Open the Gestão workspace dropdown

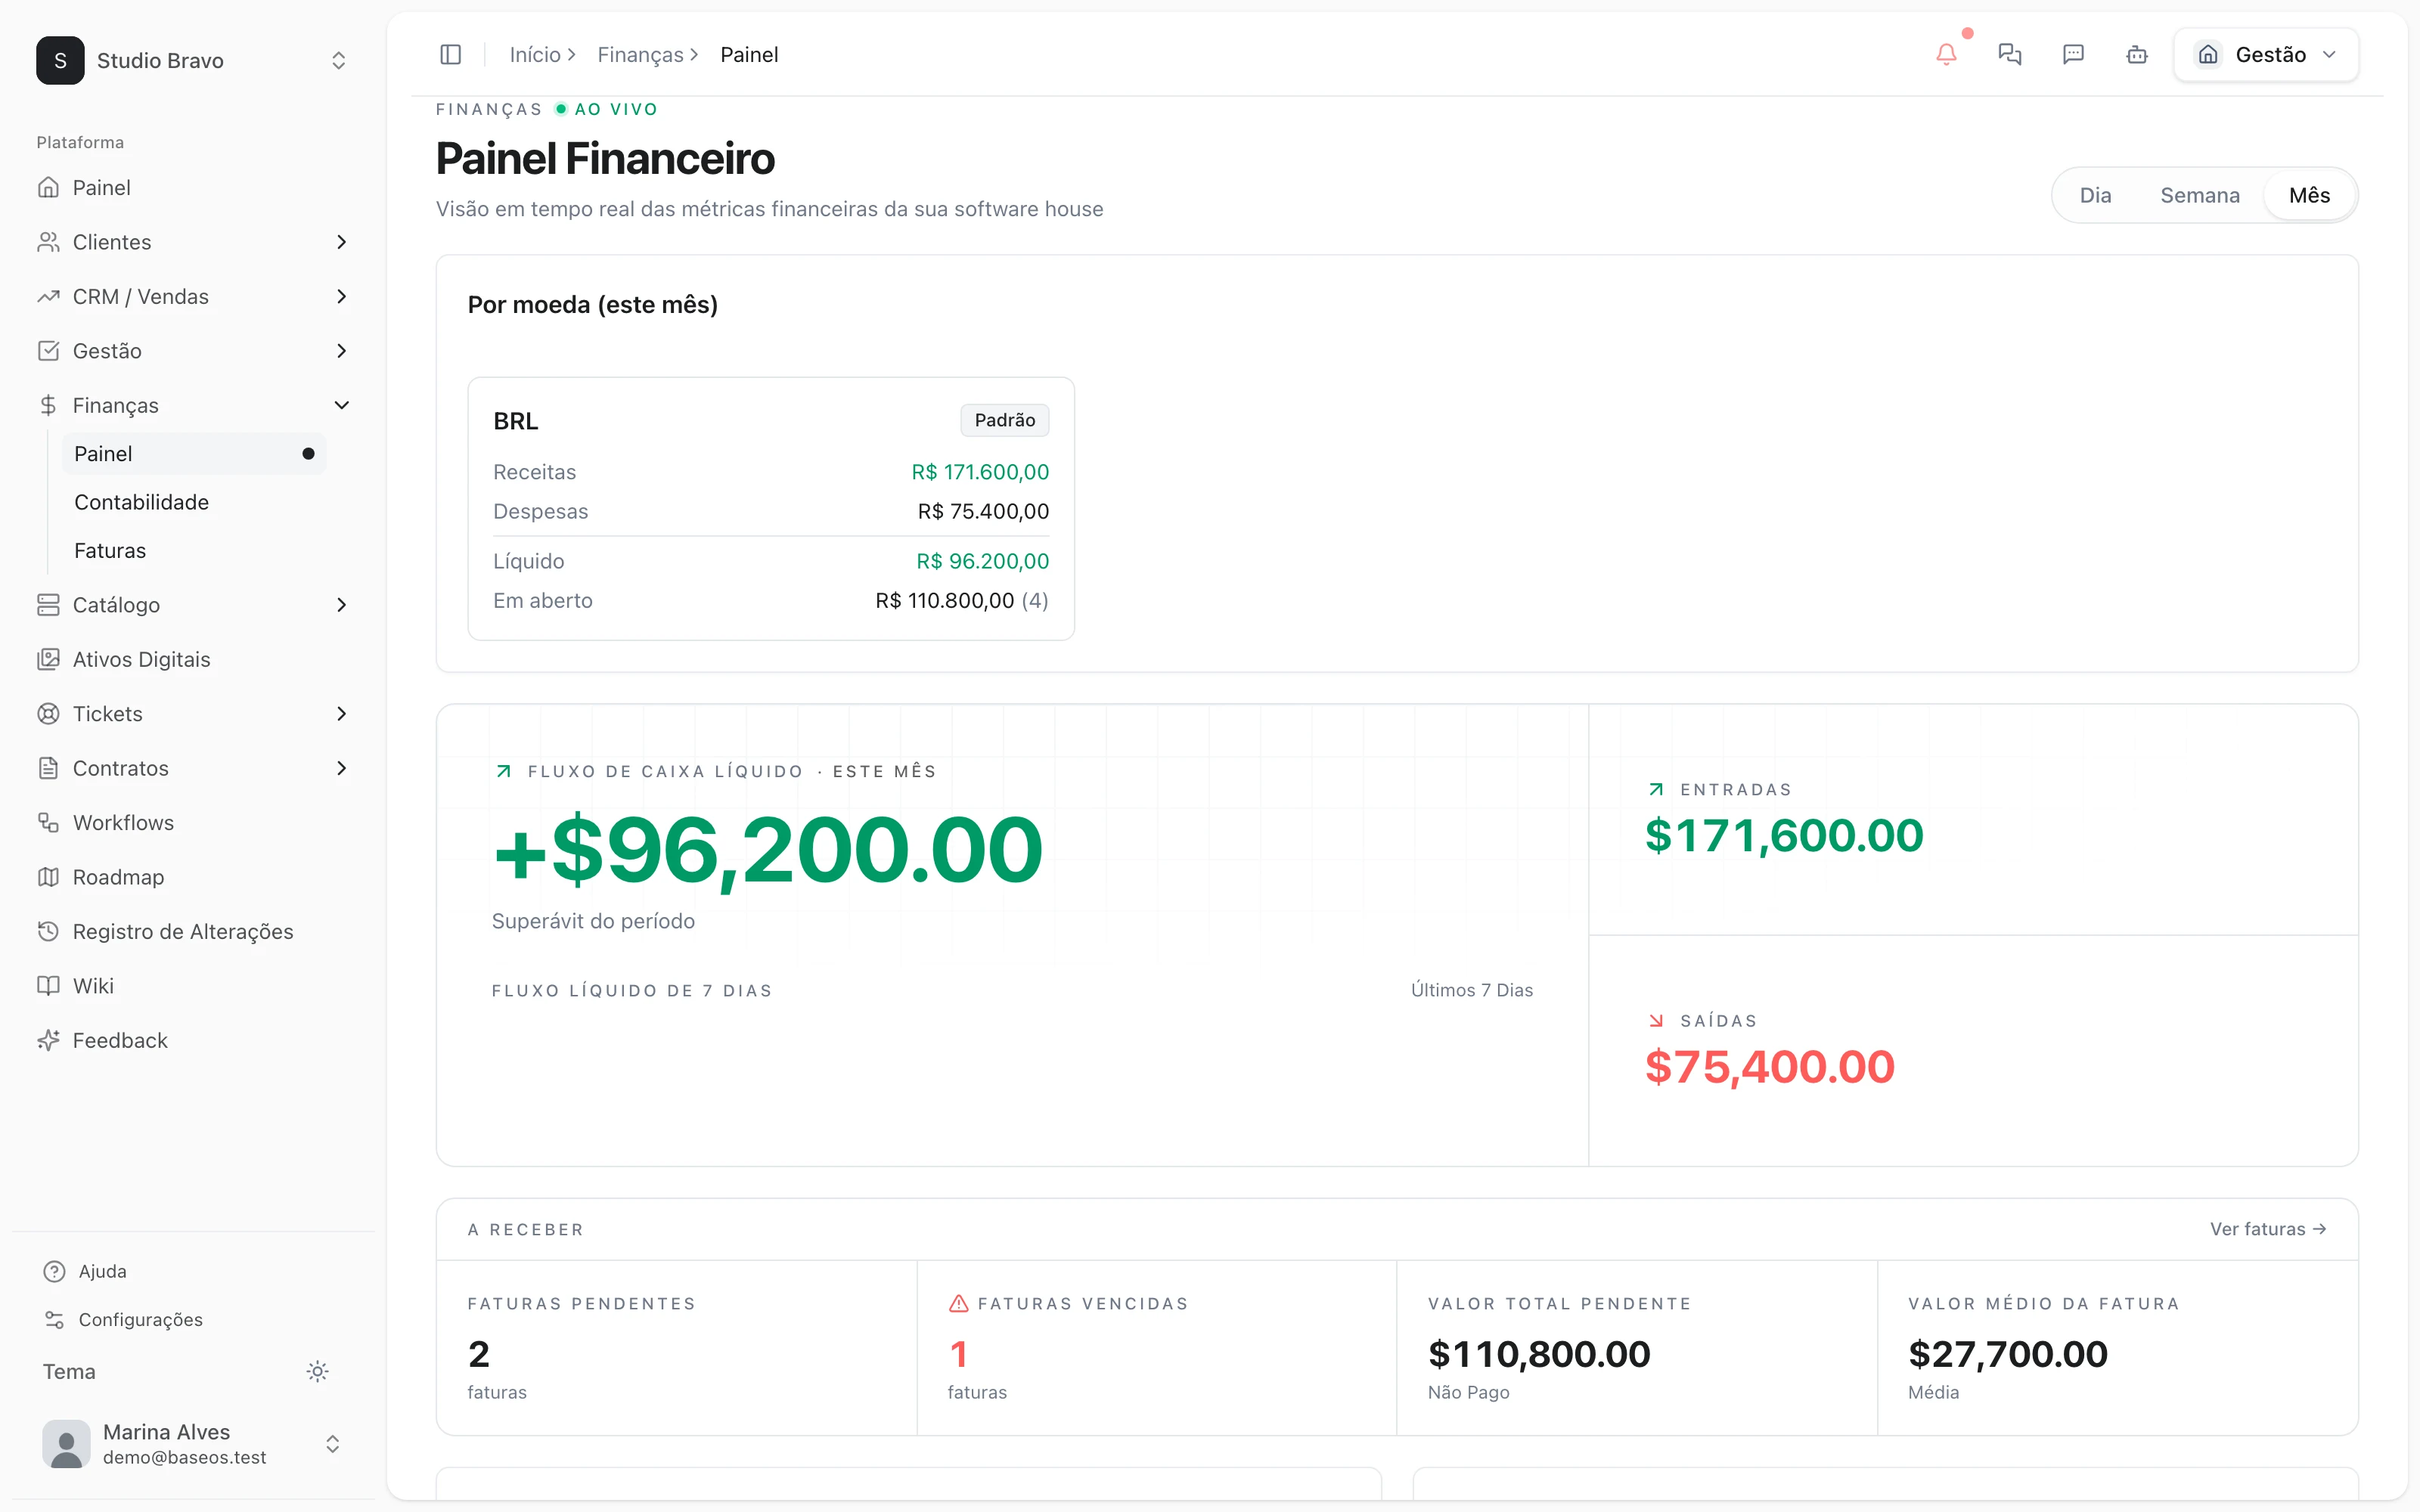[2266, 54]
